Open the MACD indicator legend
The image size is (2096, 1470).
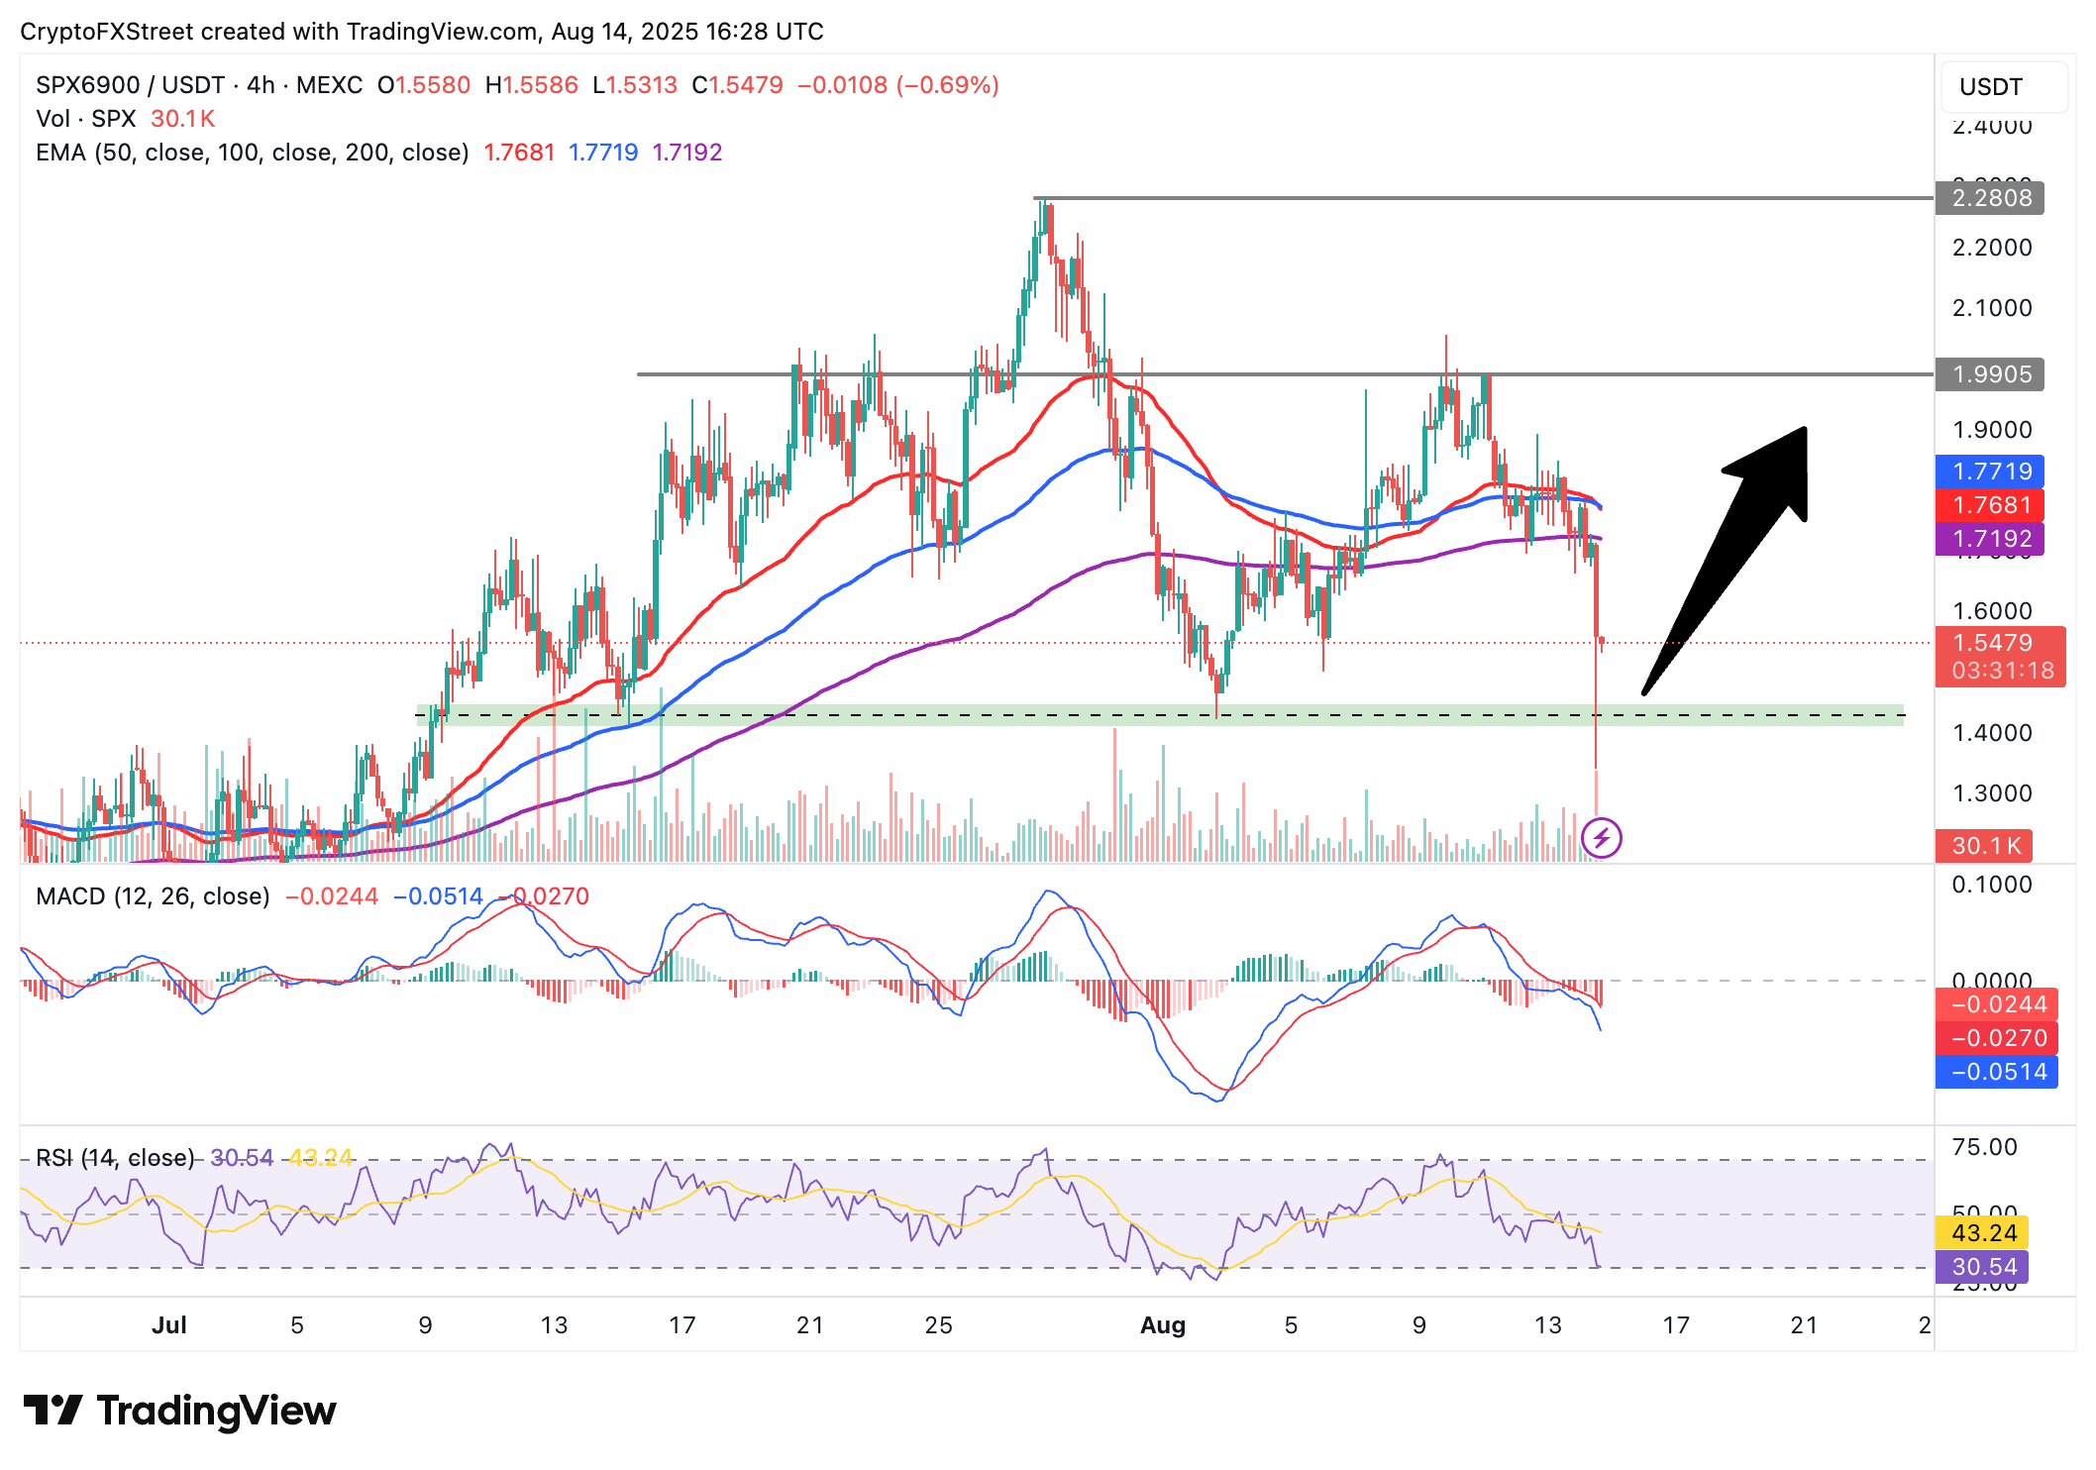(153, 896)
